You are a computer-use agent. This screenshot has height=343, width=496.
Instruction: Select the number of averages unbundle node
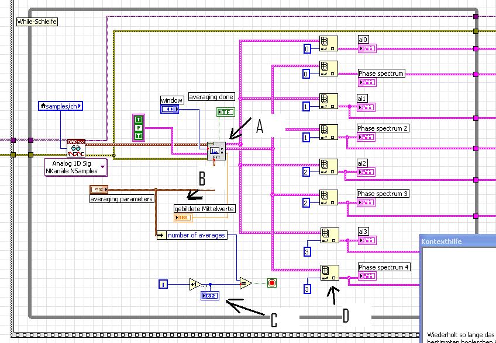click(x=192, y=235)
